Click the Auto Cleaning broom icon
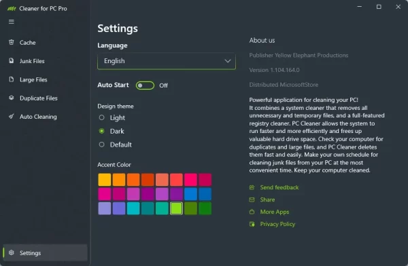Viewport: 408px width, 266px height. pos(11,116)
